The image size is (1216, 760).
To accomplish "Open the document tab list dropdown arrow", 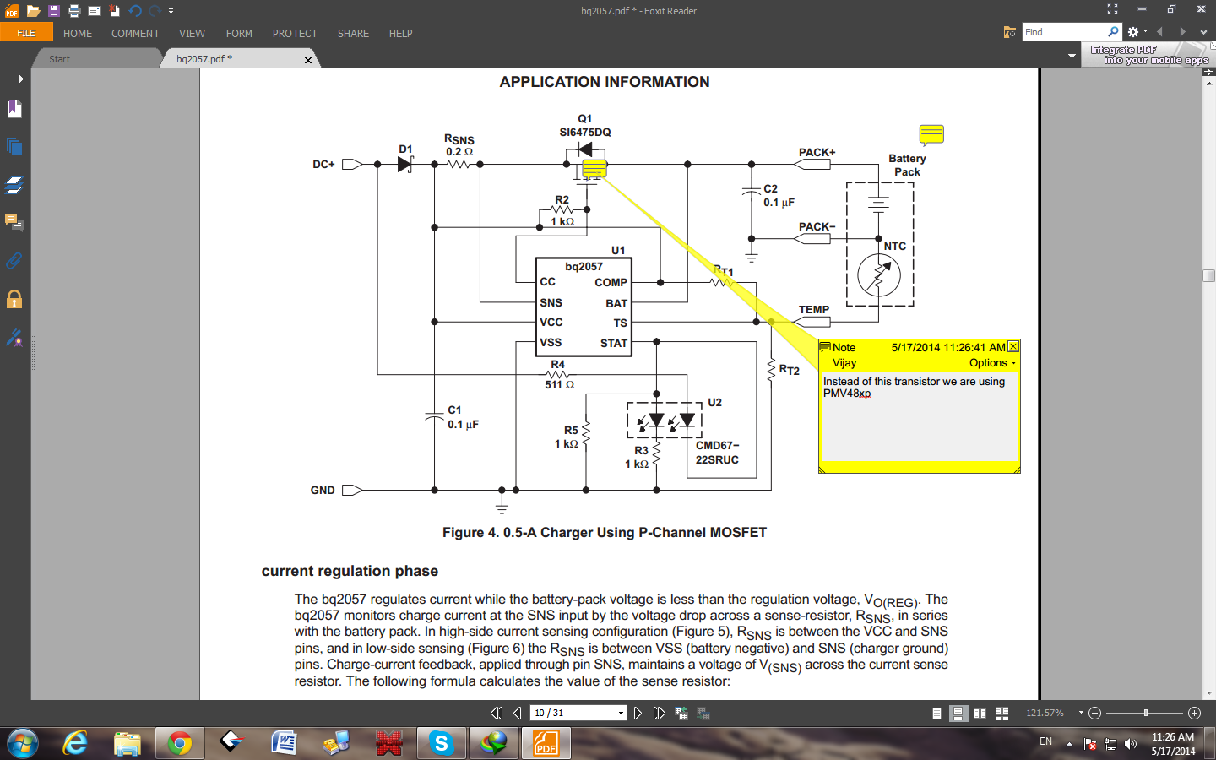I will (x=1072, y=57).
